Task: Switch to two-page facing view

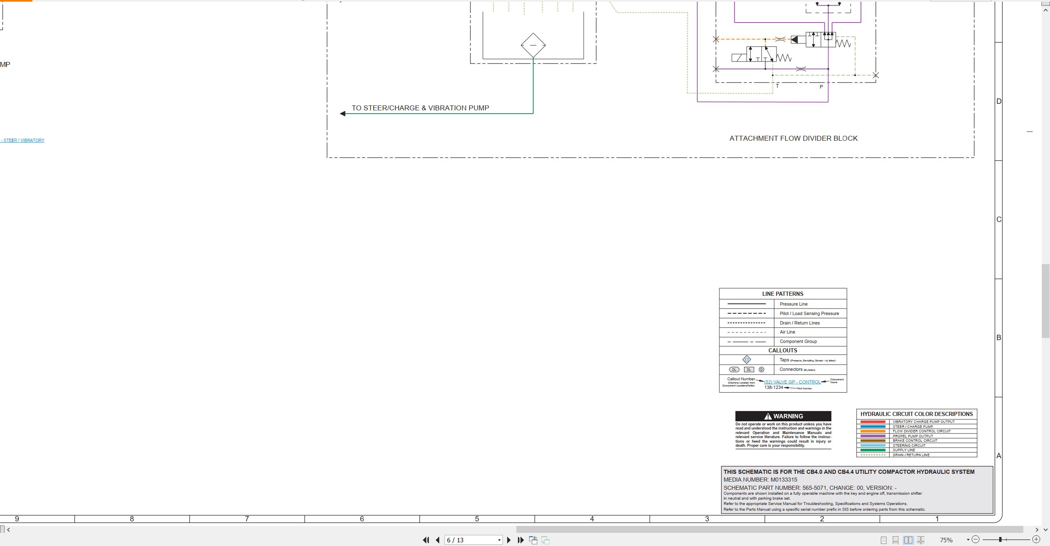Action: [x=908, y=540]
